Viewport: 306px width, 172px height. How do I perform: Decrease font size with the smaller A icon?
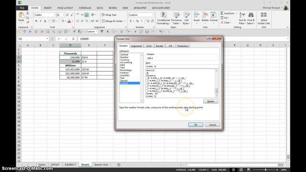click(x=72, y=15)
